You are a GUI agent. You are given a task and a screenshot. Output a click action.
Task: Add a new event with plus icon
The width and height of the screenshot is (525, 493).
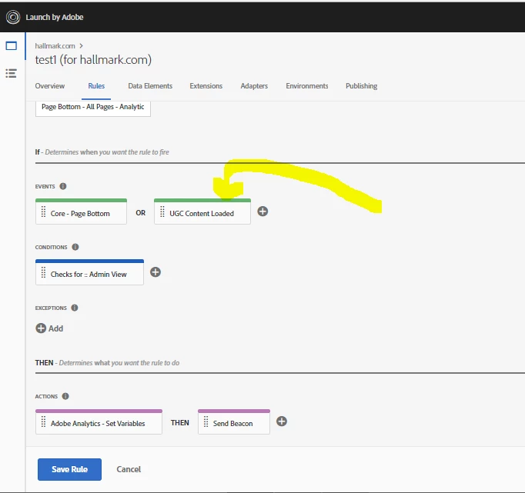262,212
